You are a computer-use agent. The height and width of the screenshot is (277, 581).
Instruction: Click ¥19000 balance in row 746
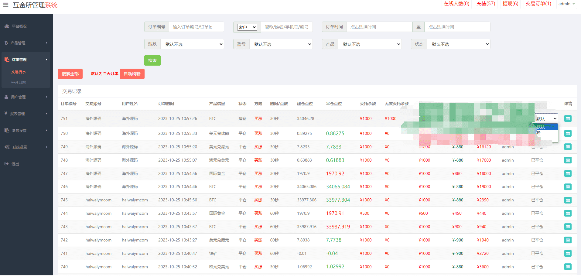[484, 186]
